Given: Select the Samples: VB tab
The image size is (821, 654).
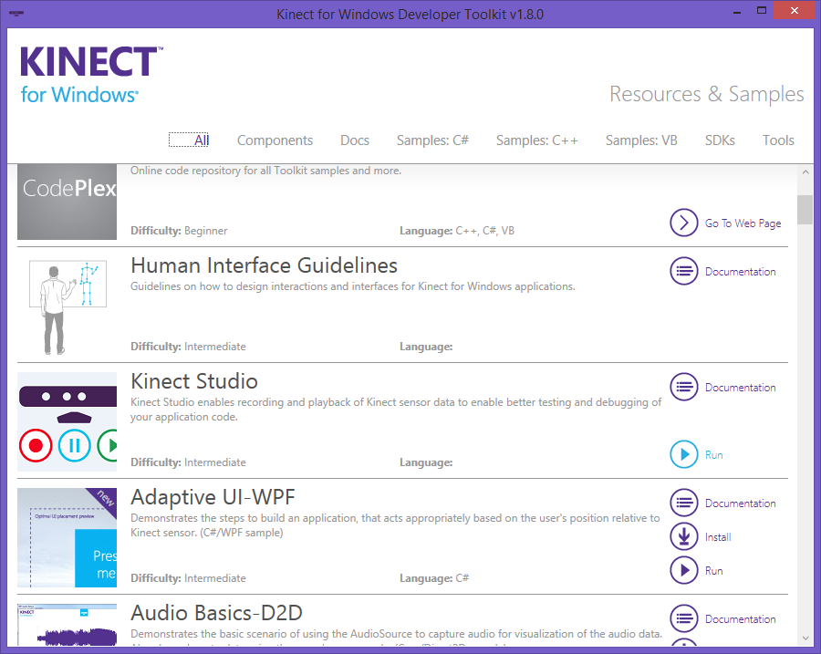Looking at the screenshot, I should coord(641,140).
